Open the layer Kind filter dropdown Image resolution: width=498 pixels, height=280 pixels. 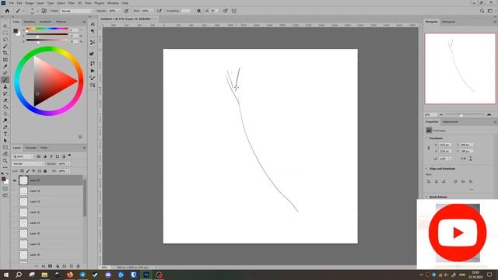point(23,156)
